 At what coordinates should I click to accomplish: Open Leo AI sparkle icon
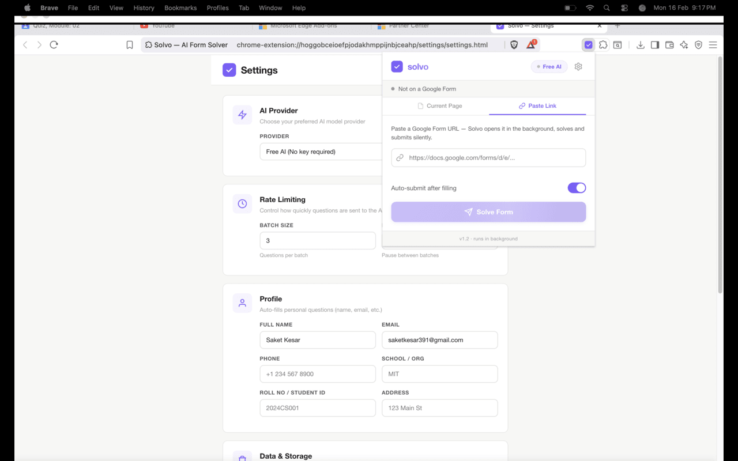pos(684,45)
